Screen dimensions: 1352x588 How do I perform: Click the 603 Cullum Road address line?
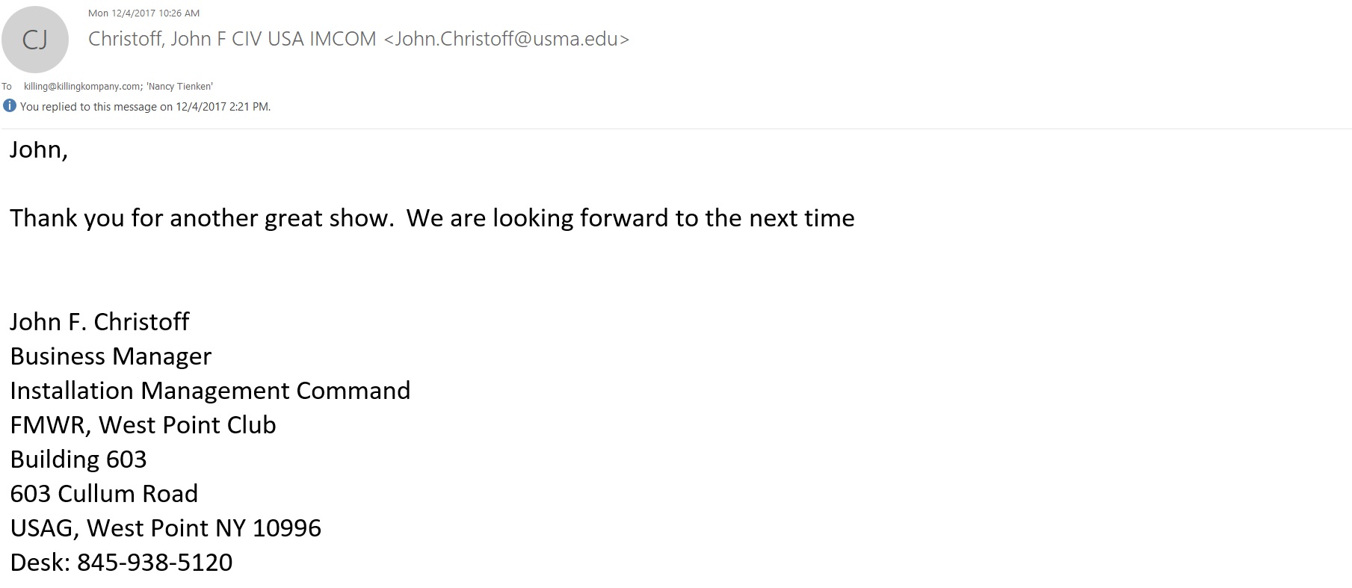(104, 493)
